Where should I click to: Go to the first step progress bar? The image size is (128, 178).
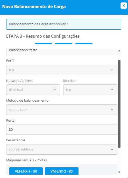pos(44,43)
